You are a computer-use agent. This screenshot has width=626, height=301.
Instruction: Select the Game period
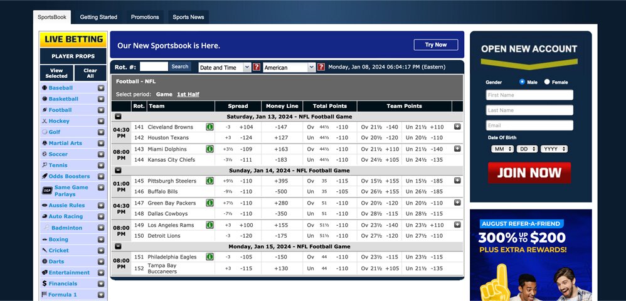[x=164, y=95]
